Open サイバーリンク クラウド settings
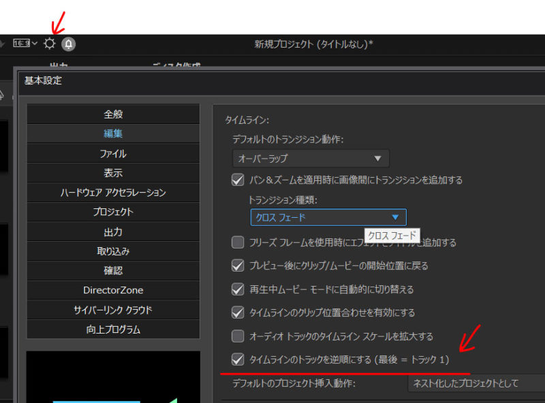Image resolution: width=545 pixels, height=403 pixels. (113, 310)
